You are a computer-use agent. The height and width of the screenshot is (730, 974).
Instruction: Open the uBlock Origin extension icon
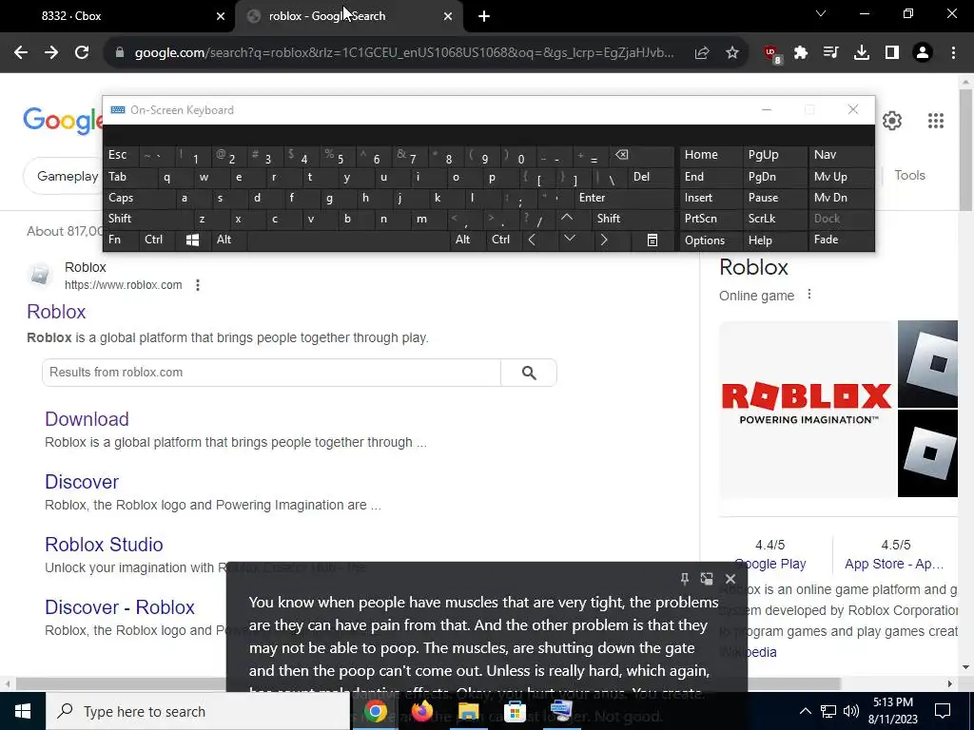[772, 54]
